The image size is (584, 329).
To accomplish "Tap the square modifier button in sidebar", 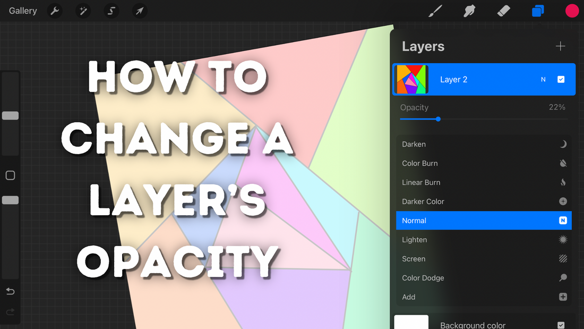I will pyautogui.click(x=10, y=175).
